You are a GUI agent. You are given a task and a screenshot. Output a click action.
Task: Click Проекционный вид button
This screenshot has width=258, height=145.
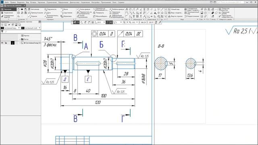pos(192,13)
